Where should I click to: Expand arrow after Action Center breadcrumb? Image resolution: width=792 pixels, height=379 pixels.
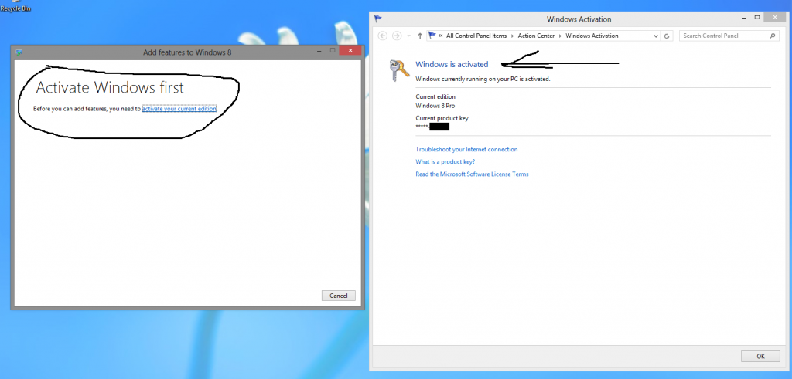(x=560, y=36)
